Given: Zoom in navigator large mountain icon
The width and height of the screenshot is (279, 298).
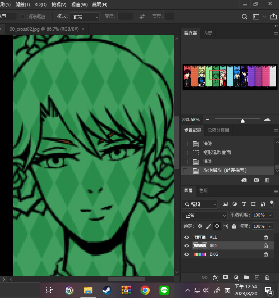Looking at the screenshot, I should coord(267,120).
